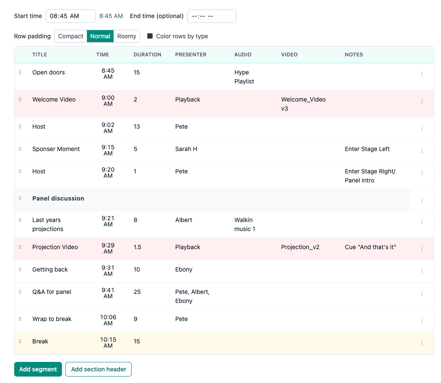Click the VIDEO column header

coord(290,55)
